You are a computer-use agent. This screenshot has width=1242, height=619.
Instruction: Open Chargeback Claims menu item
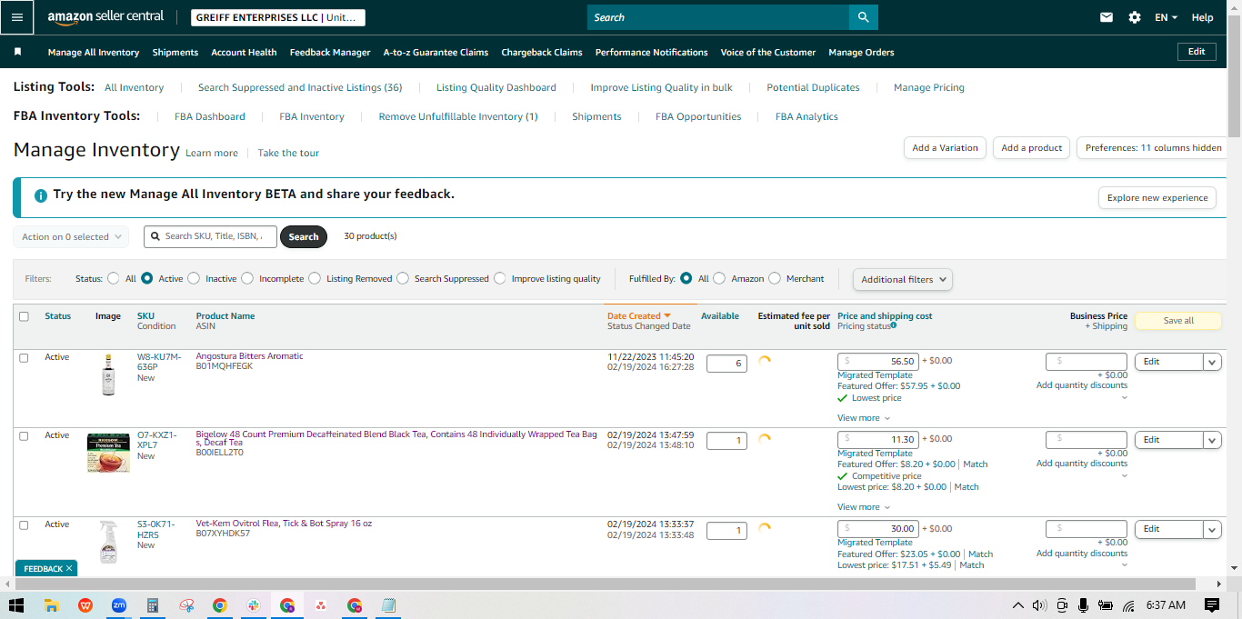(x=542, y=53)
